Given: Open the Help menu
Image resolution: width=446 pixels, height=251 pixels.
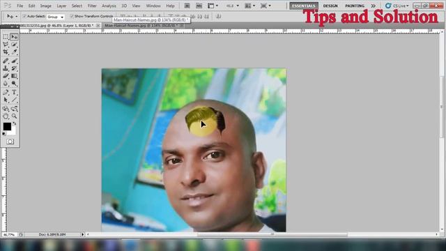Looking at the screenshot, I should [170, 6].
